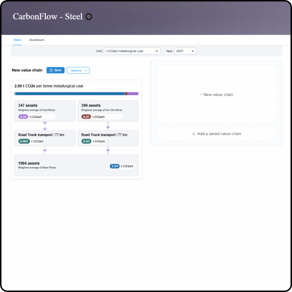Add a saved value chain
292x292 pixels.
click(216, 134)
